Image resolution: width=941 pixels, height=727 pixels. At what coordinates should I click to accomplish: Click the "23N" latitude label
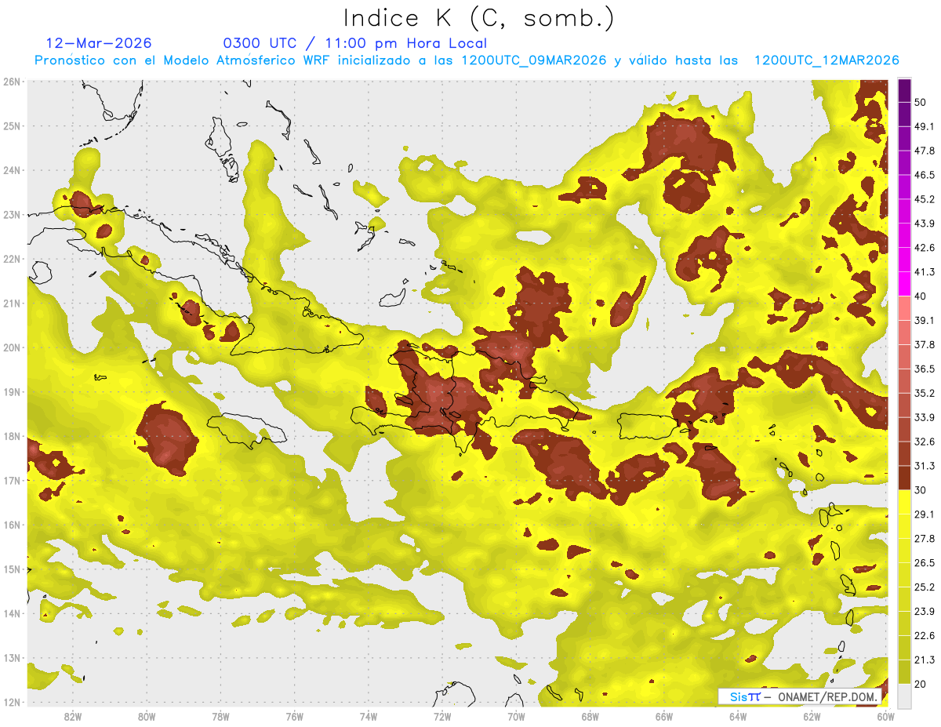[12, 215]
